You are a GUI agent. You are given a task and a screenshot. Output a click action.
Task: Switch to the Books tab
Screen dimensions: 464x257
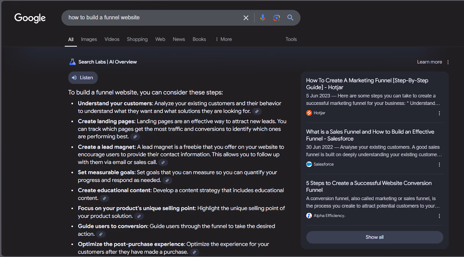tap(199, 39)
